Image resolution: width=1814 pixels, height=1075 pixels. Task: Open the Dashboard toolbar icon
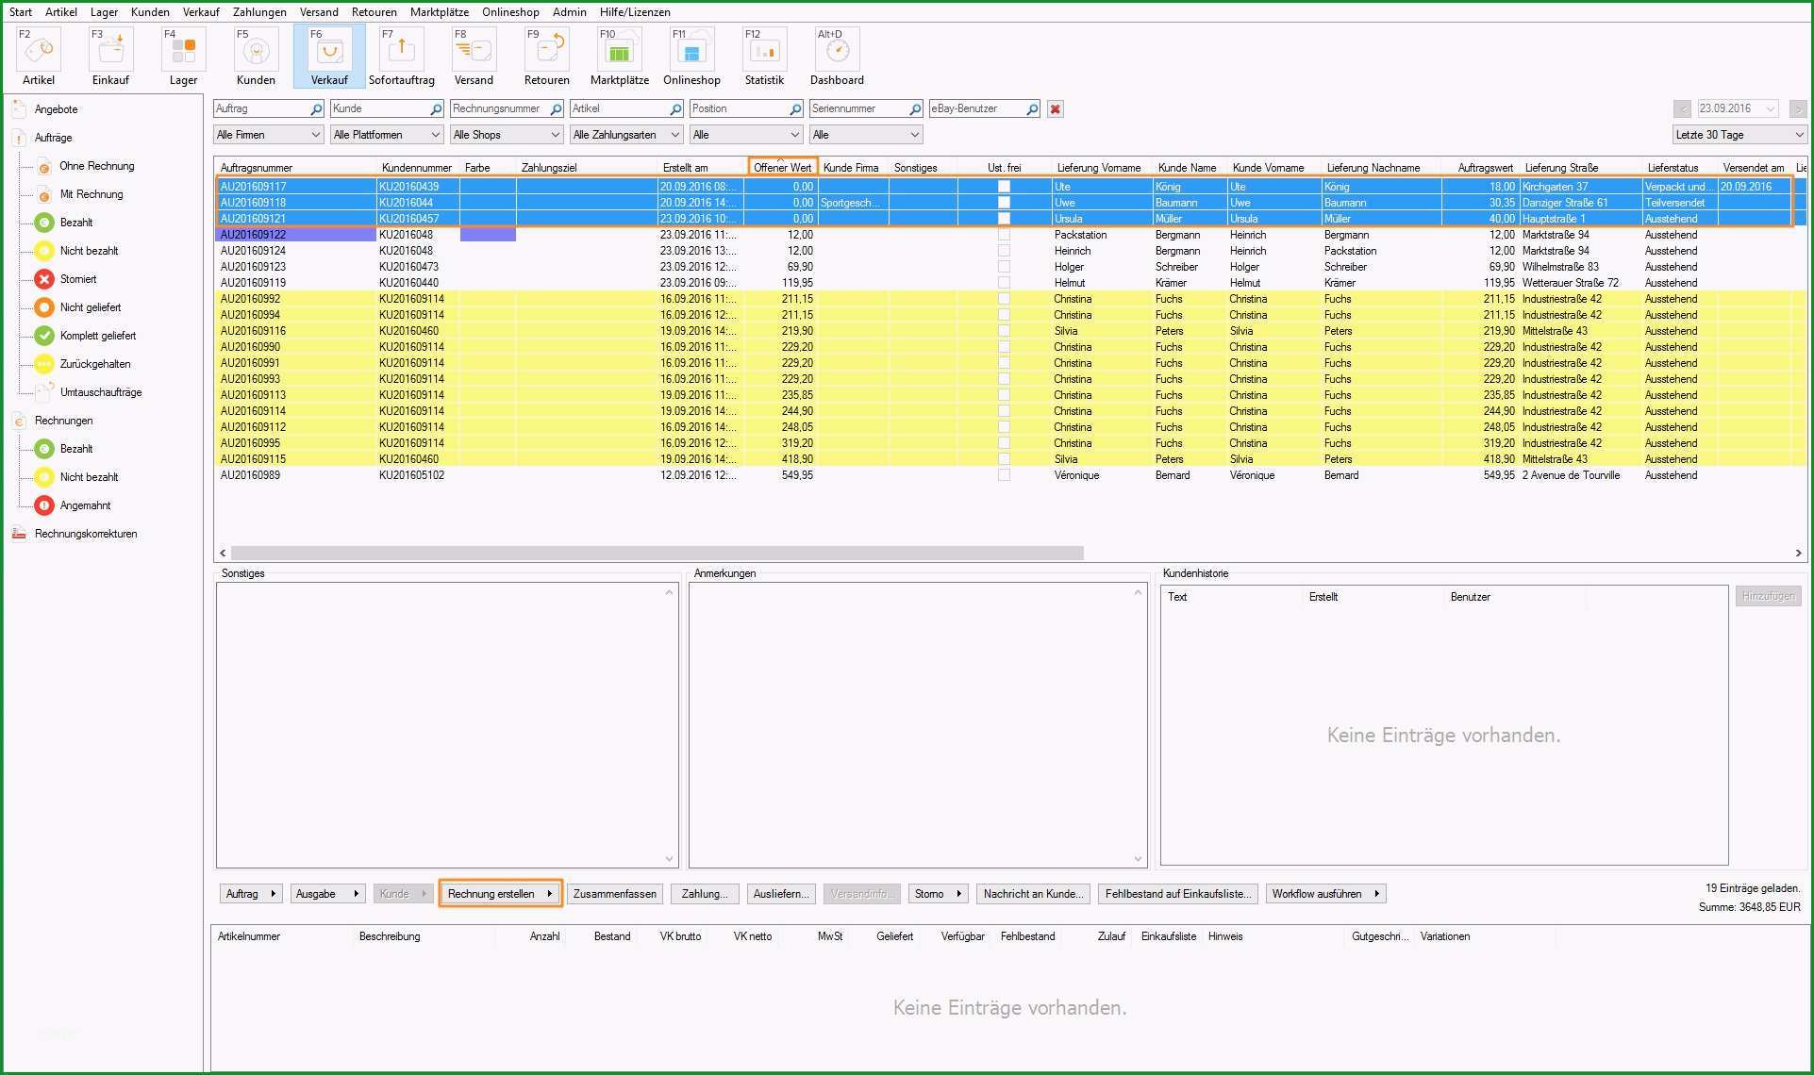pyautogui.click(x=838, y=57)
